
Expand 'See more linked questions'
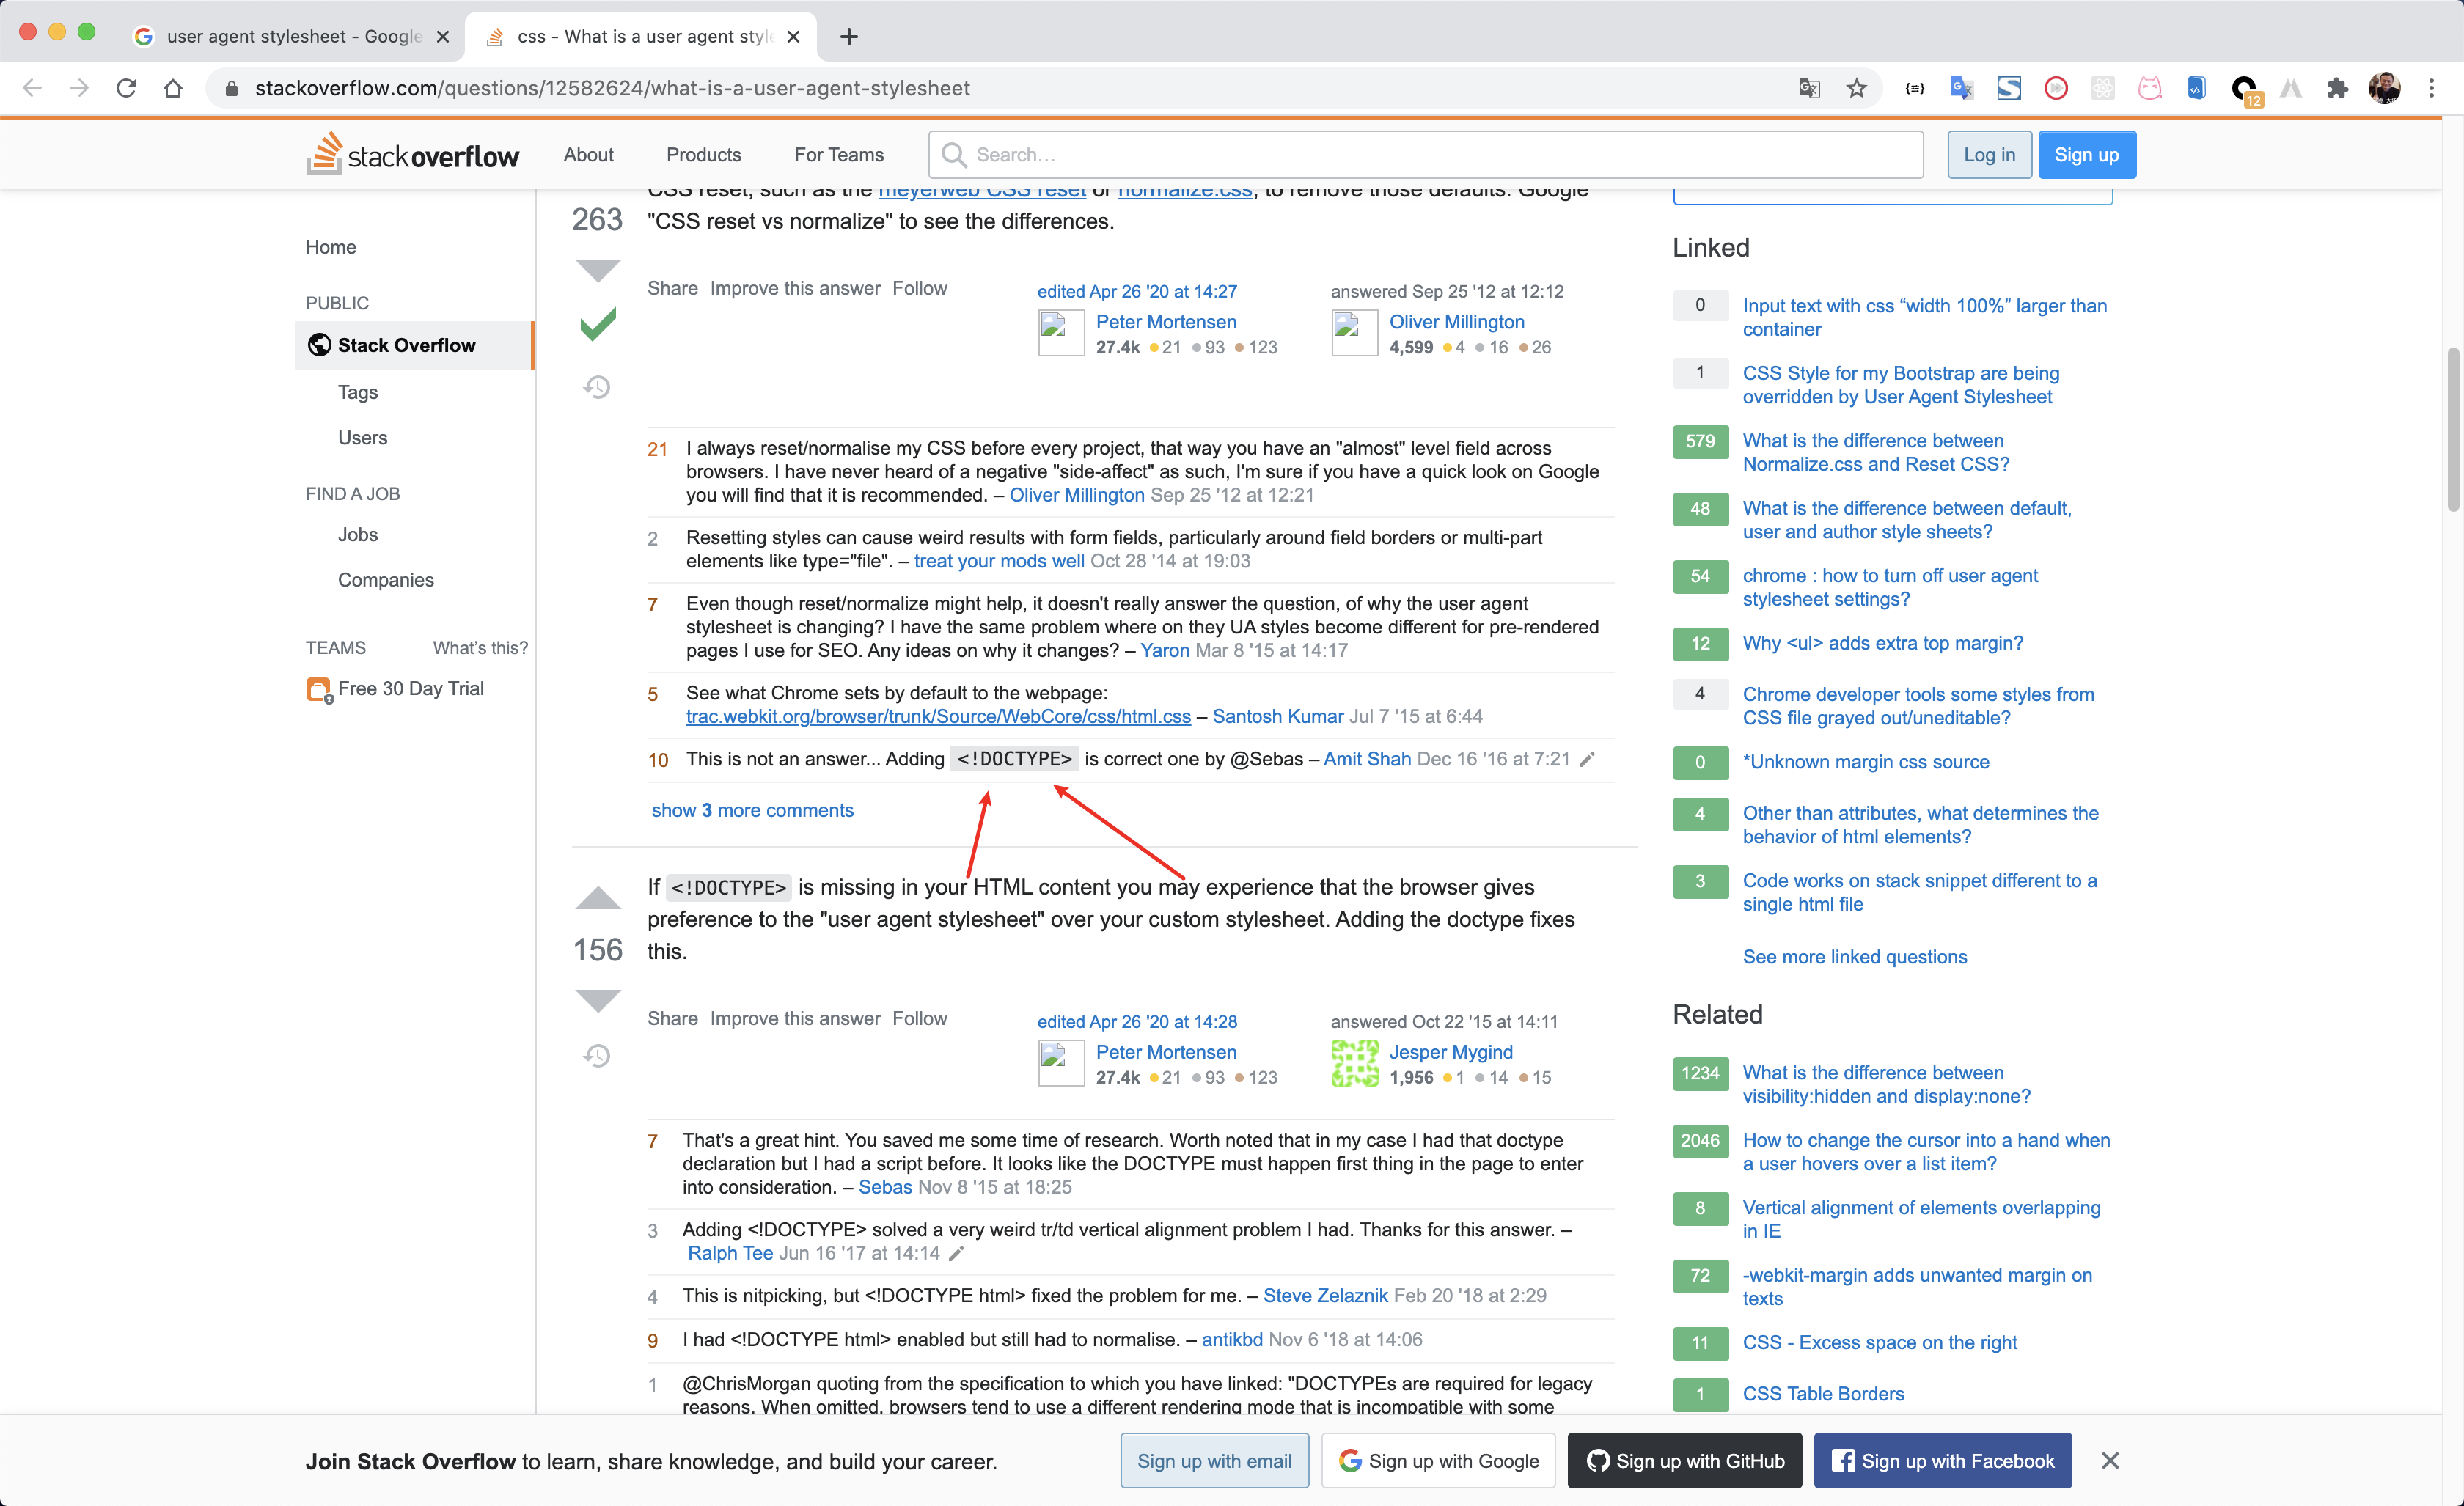[1854, 957]
